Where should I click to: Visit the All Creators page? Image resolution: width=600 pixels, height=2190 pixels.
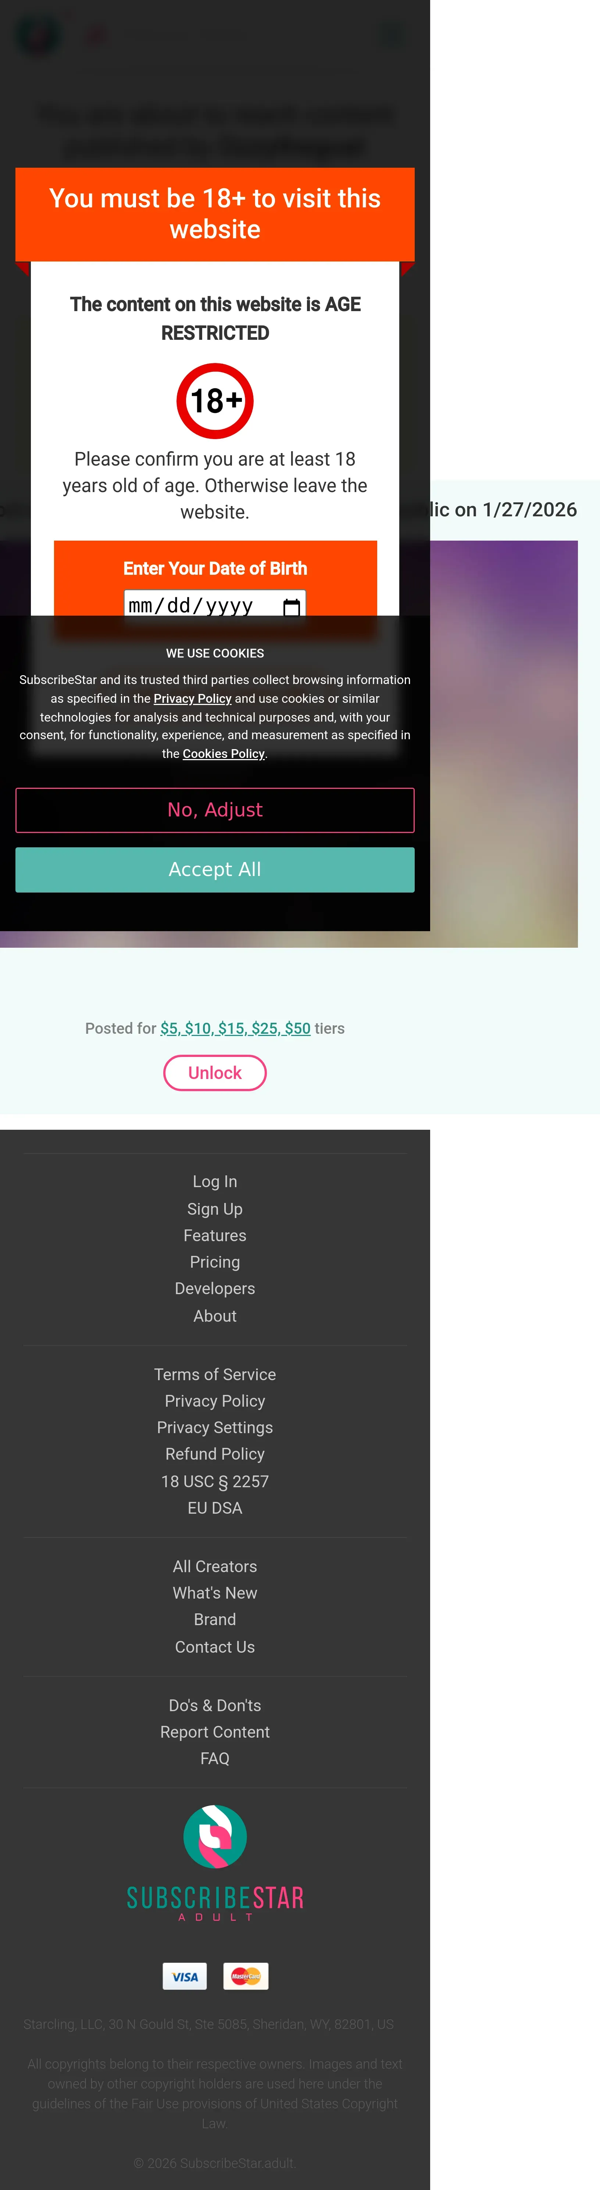215,1567
